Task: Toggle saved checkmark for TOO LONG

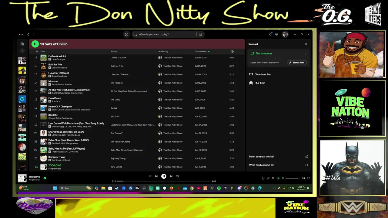Action: 45,178
